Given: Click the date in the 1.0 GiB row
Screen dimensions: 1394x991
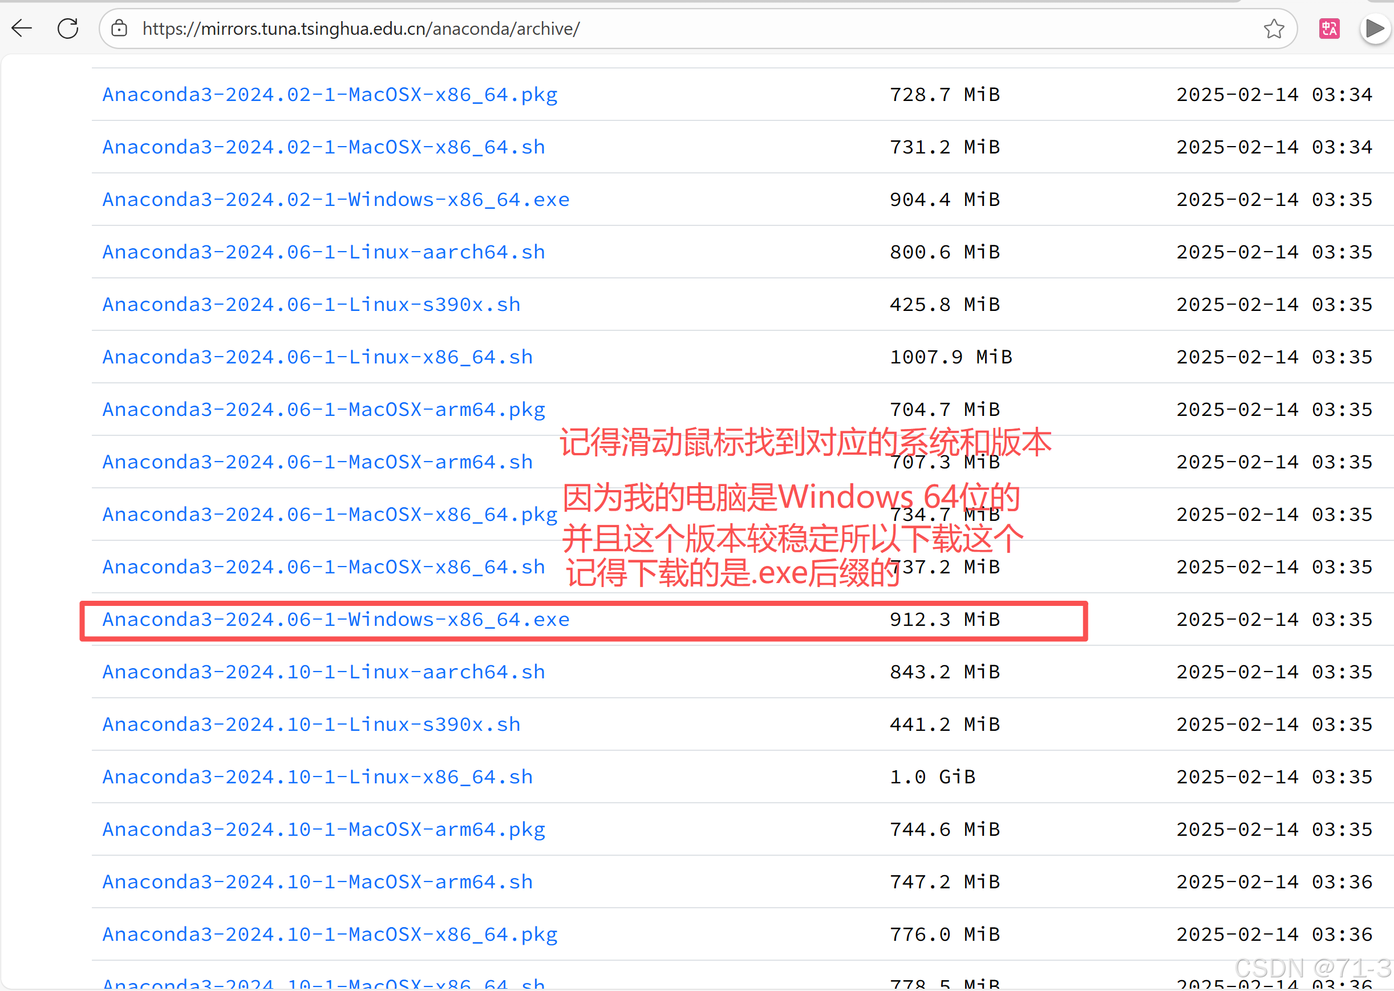Looking at the screenshot, I should pos(1274,777).
